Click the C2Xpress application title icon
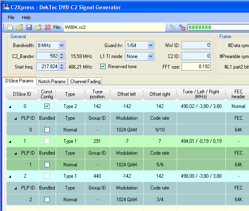Viewport: 249px width, 211px height. click(6, 7)
